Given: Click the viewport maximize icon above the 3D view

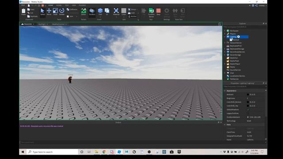Looking at the screenshot, I should pyautogui.click(x=219, y=24).
